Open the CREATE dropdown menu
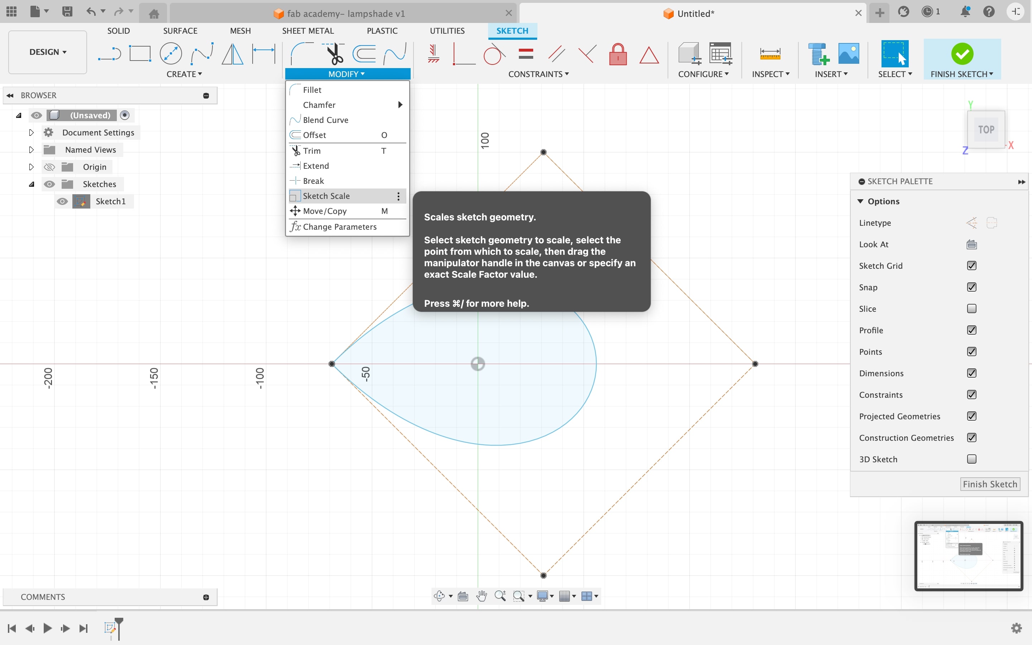The image size is (1032, 645). click(184, 74)
